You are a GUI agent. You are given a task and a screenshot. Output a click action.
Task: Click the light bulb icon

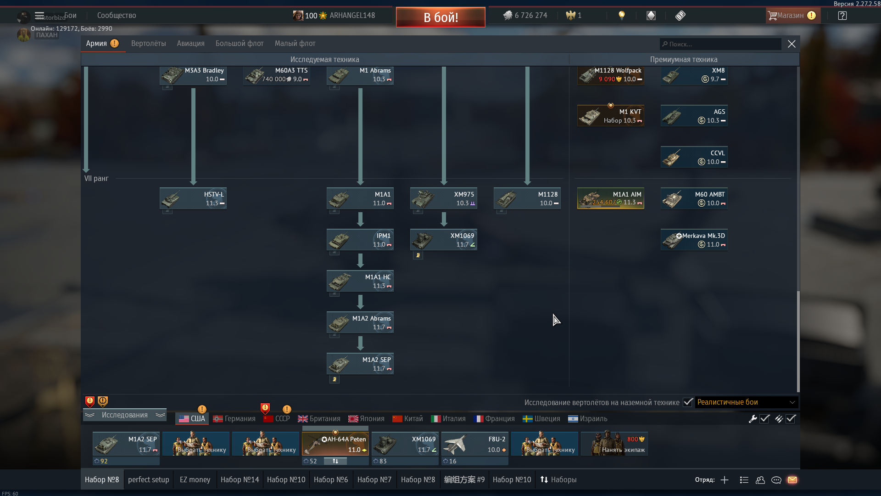point(622,15)
